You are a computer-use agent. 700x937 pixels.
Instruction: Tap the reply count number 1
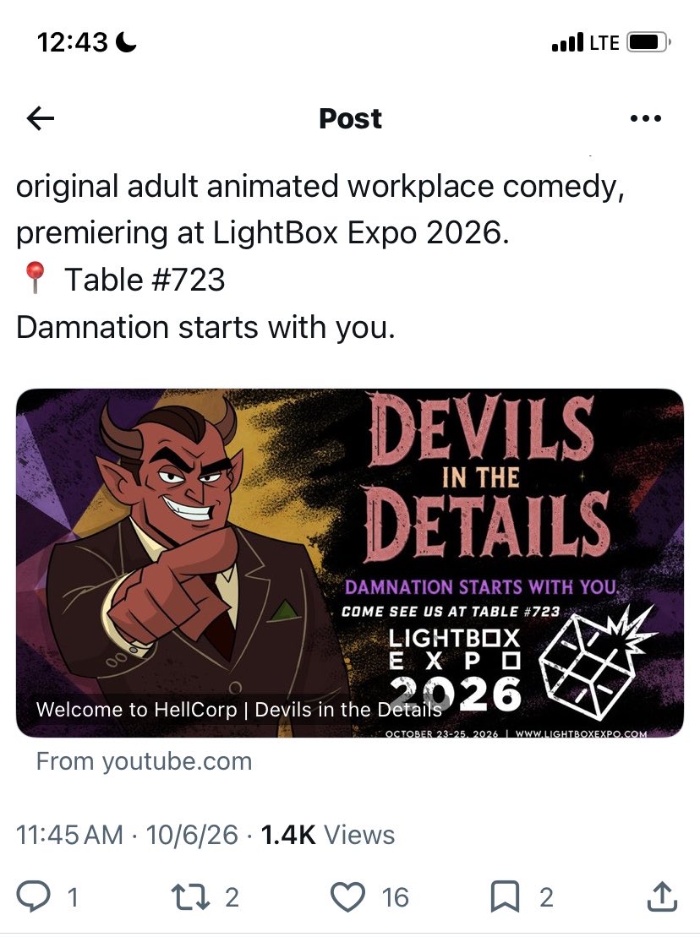point(73,897)
